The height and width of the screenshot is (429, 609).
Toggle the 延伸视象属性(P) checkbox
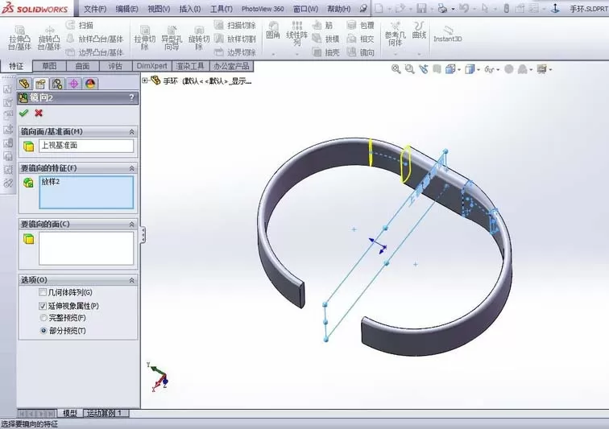(43, 306)
